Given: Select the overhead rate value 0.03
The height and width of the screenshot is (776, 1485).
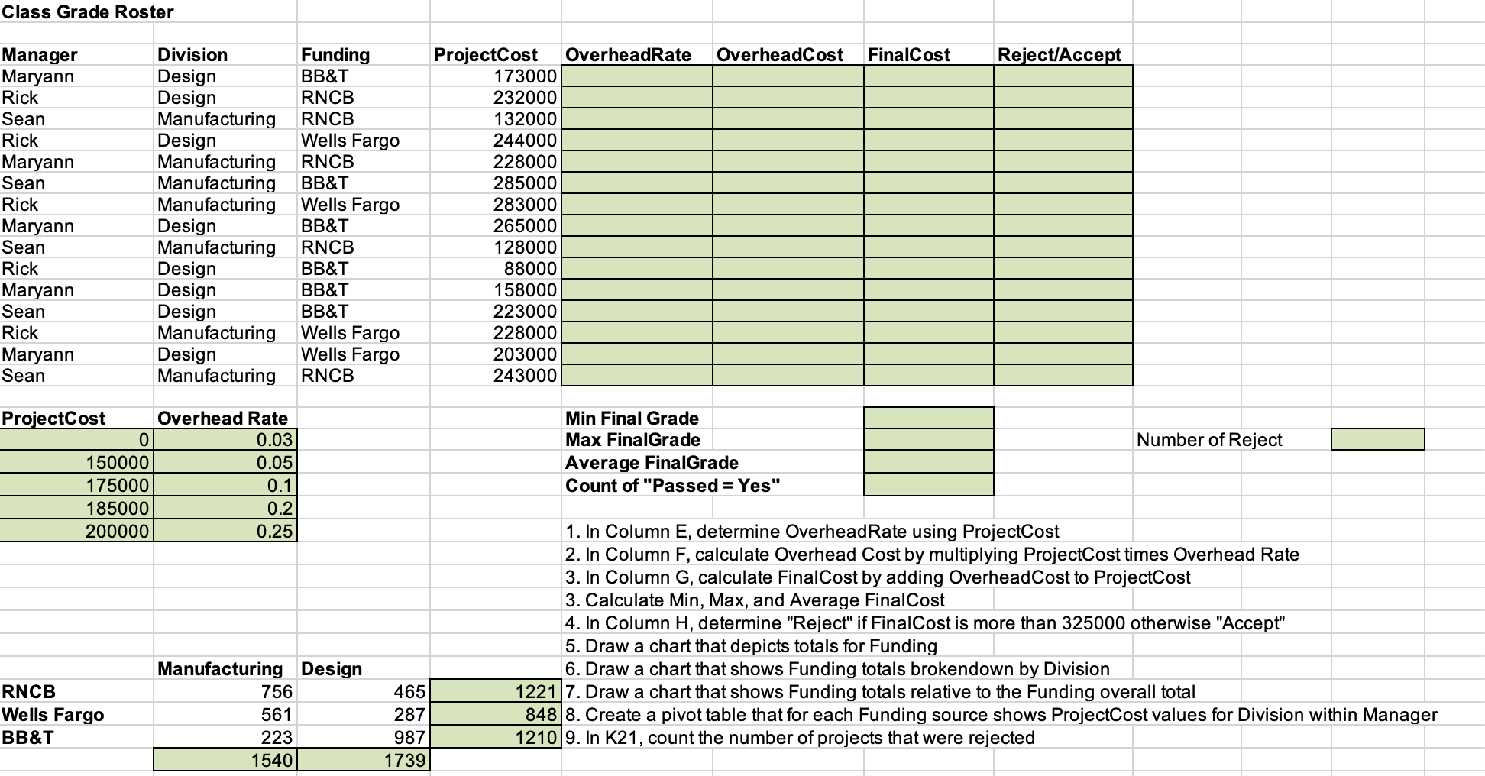Looking at the screenshot, I should click(225, 440).
